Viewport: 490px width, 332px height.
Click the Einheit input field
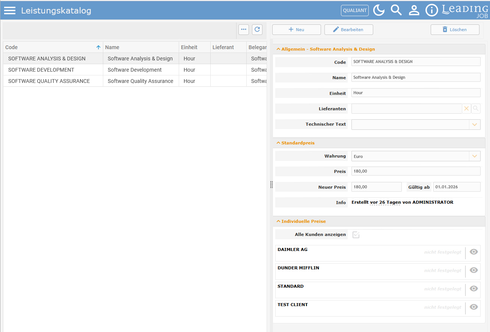coord(416,93)
